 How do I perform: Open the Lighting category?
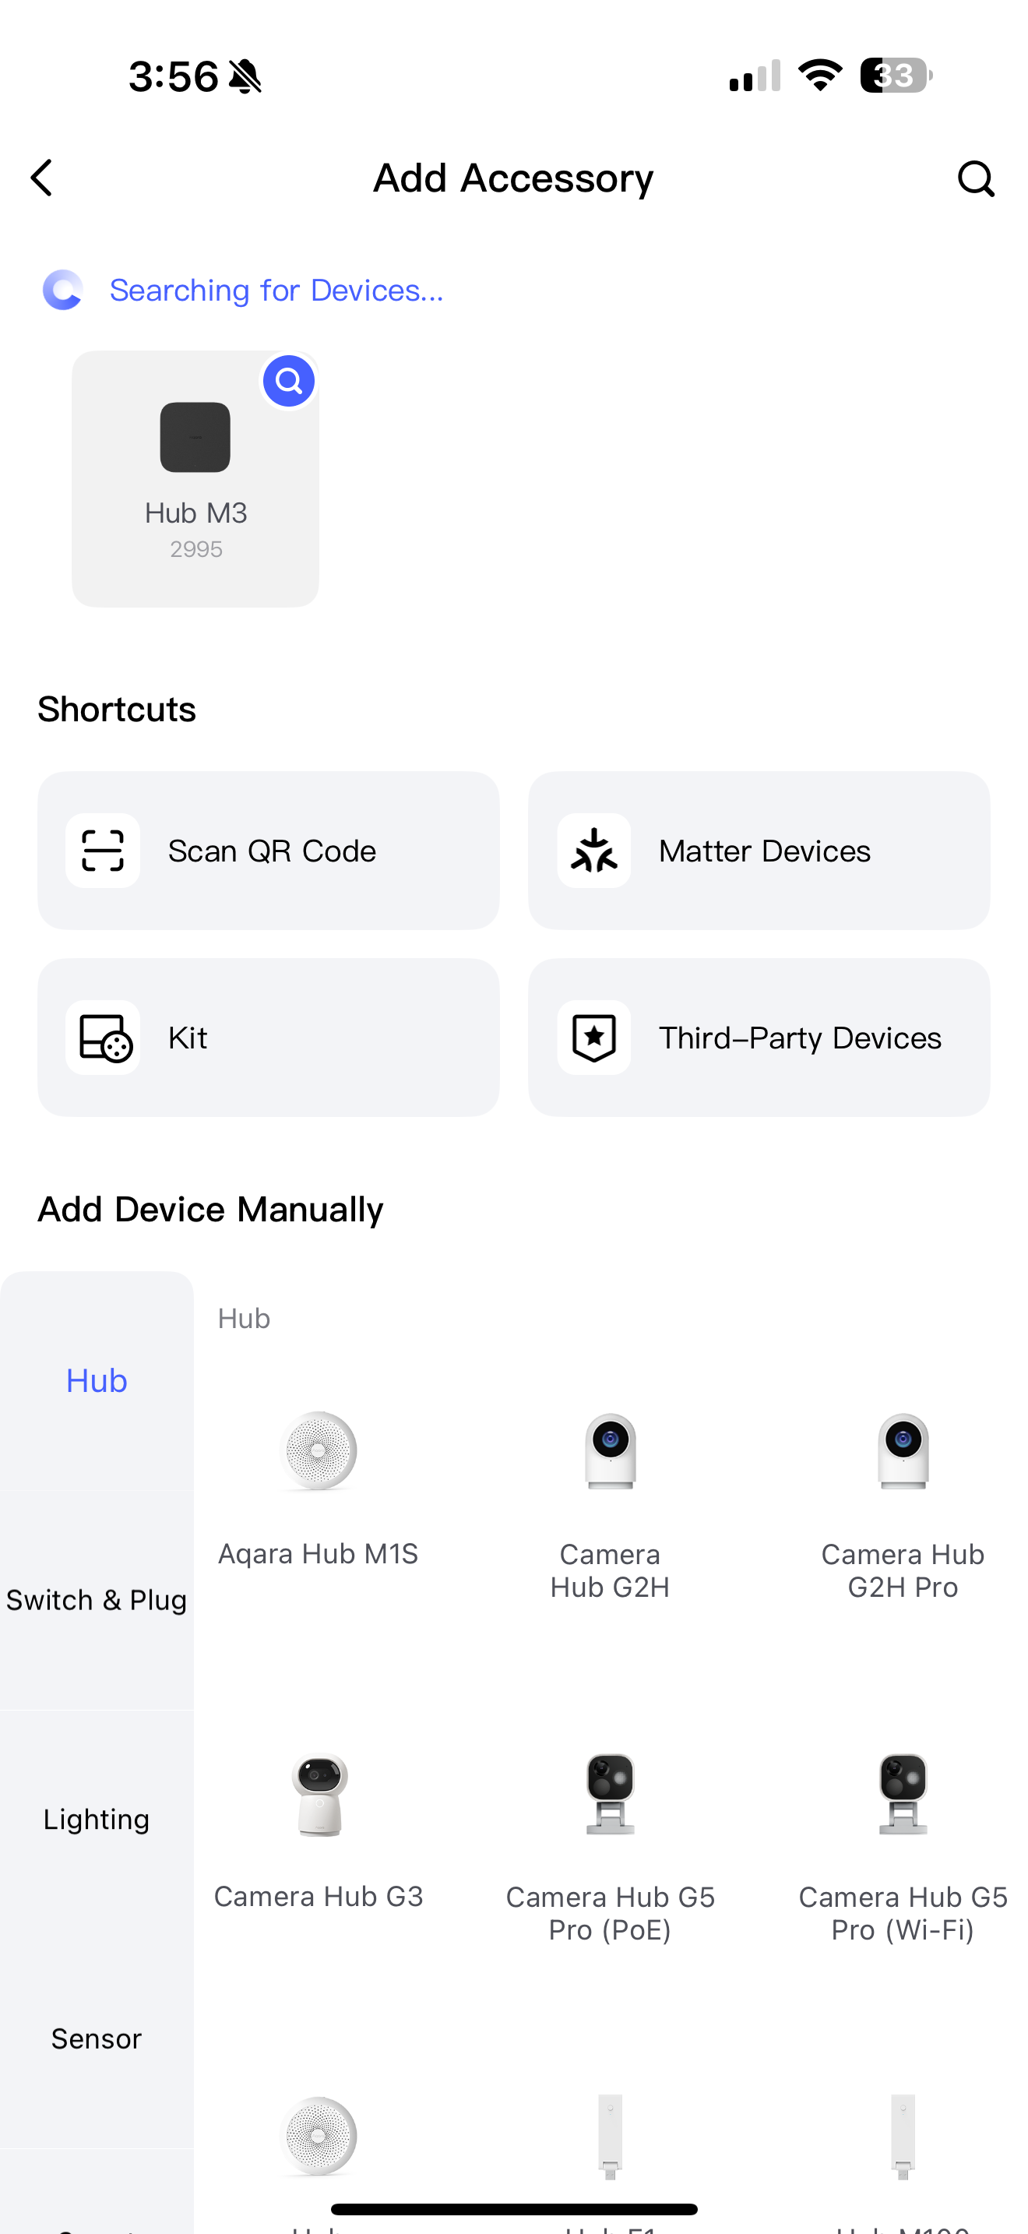(x=97, y=1819)
